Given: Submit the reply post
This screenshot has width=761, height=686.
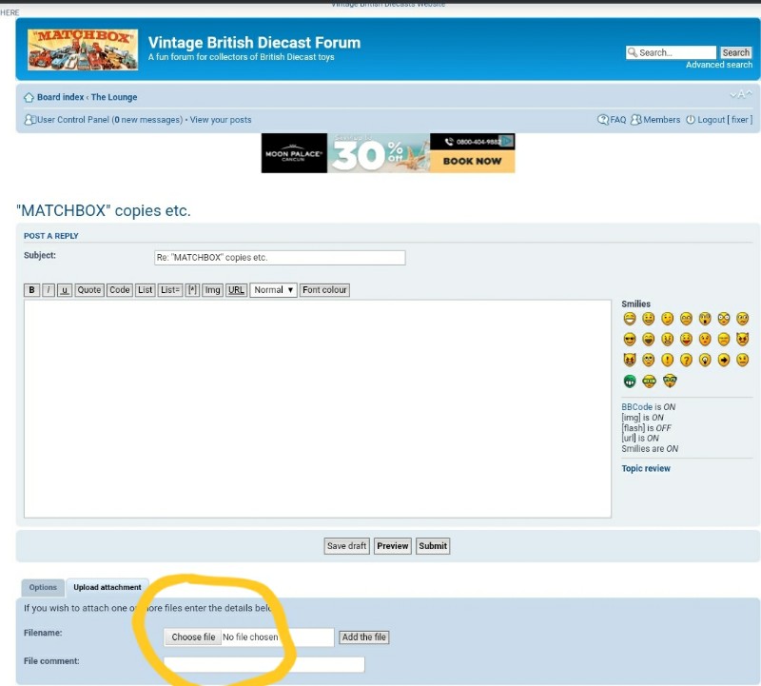Looking at the screenshot, I should [x=433, y=546].
